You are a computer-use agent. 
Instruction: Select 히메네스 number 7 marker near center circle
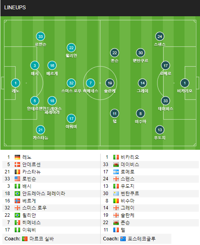[x=91, y=83]
